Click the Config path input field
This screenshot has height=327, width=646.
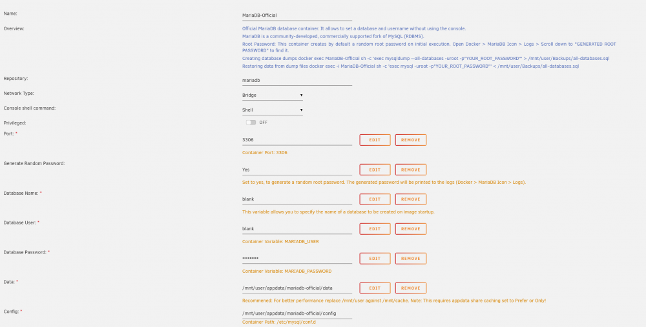coord(297,313)
